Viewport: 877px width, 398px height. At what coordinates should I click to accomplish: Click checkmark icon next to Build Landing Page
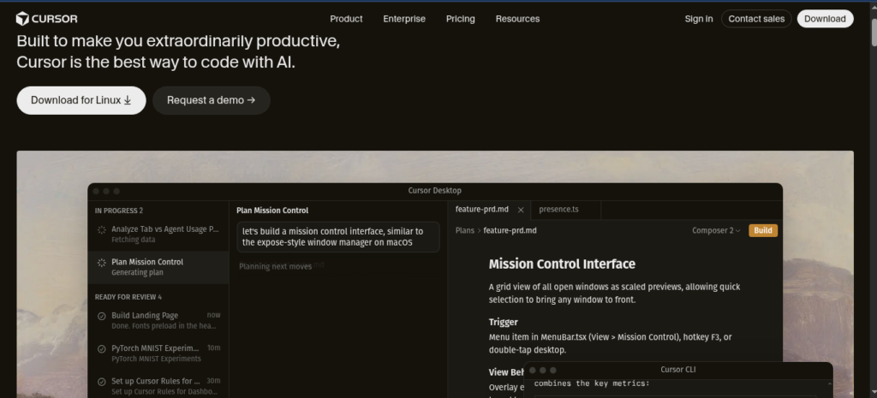click(102, 316)
